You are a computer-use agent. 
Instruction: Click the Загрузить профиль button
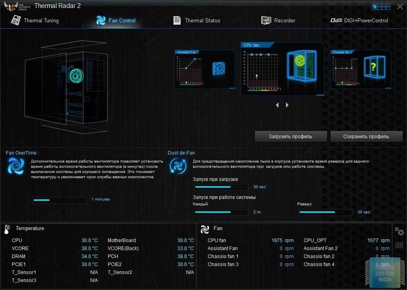[291, 136]
